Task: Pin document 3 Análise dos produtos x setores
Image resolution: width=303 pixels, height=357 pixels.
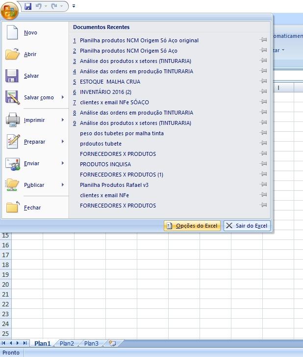Action: click(263, 60)
